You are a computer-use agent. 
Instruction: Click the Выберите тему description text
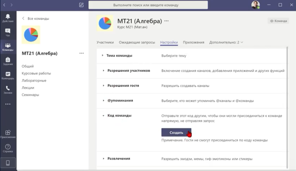point(174,56)
